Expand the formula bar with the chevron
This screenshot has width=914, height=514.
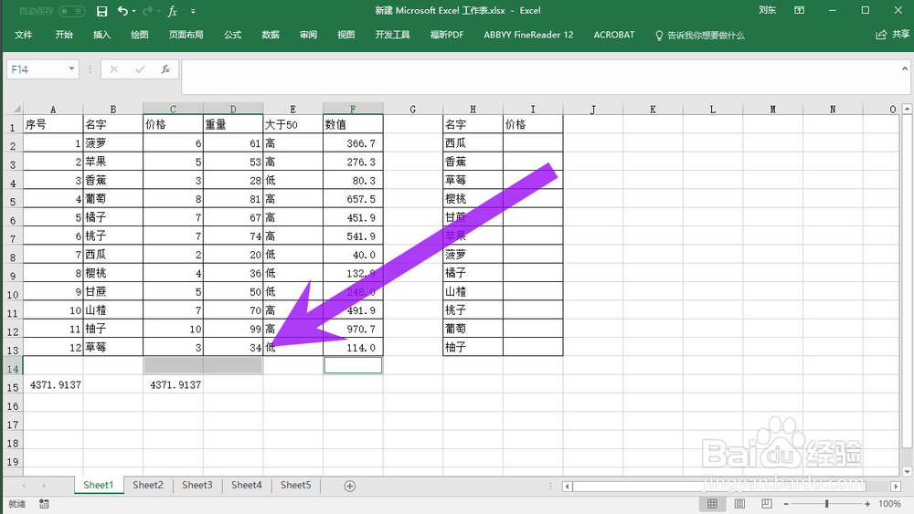(905, 68)
